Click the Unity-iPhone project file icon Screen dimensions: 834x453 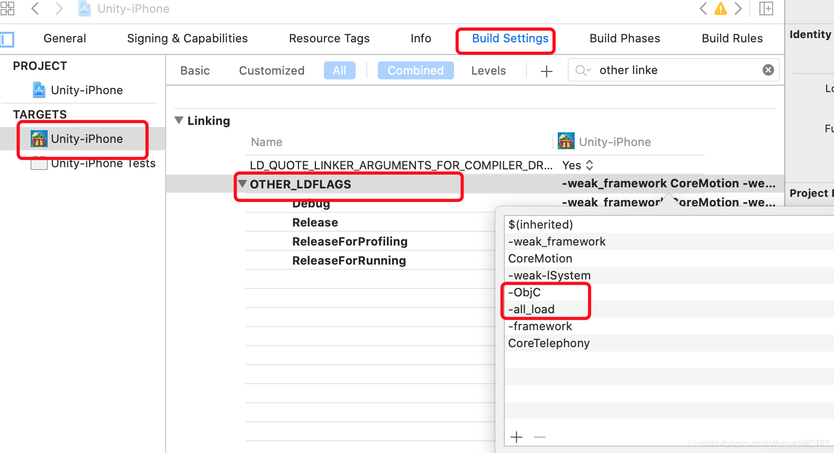39,90
